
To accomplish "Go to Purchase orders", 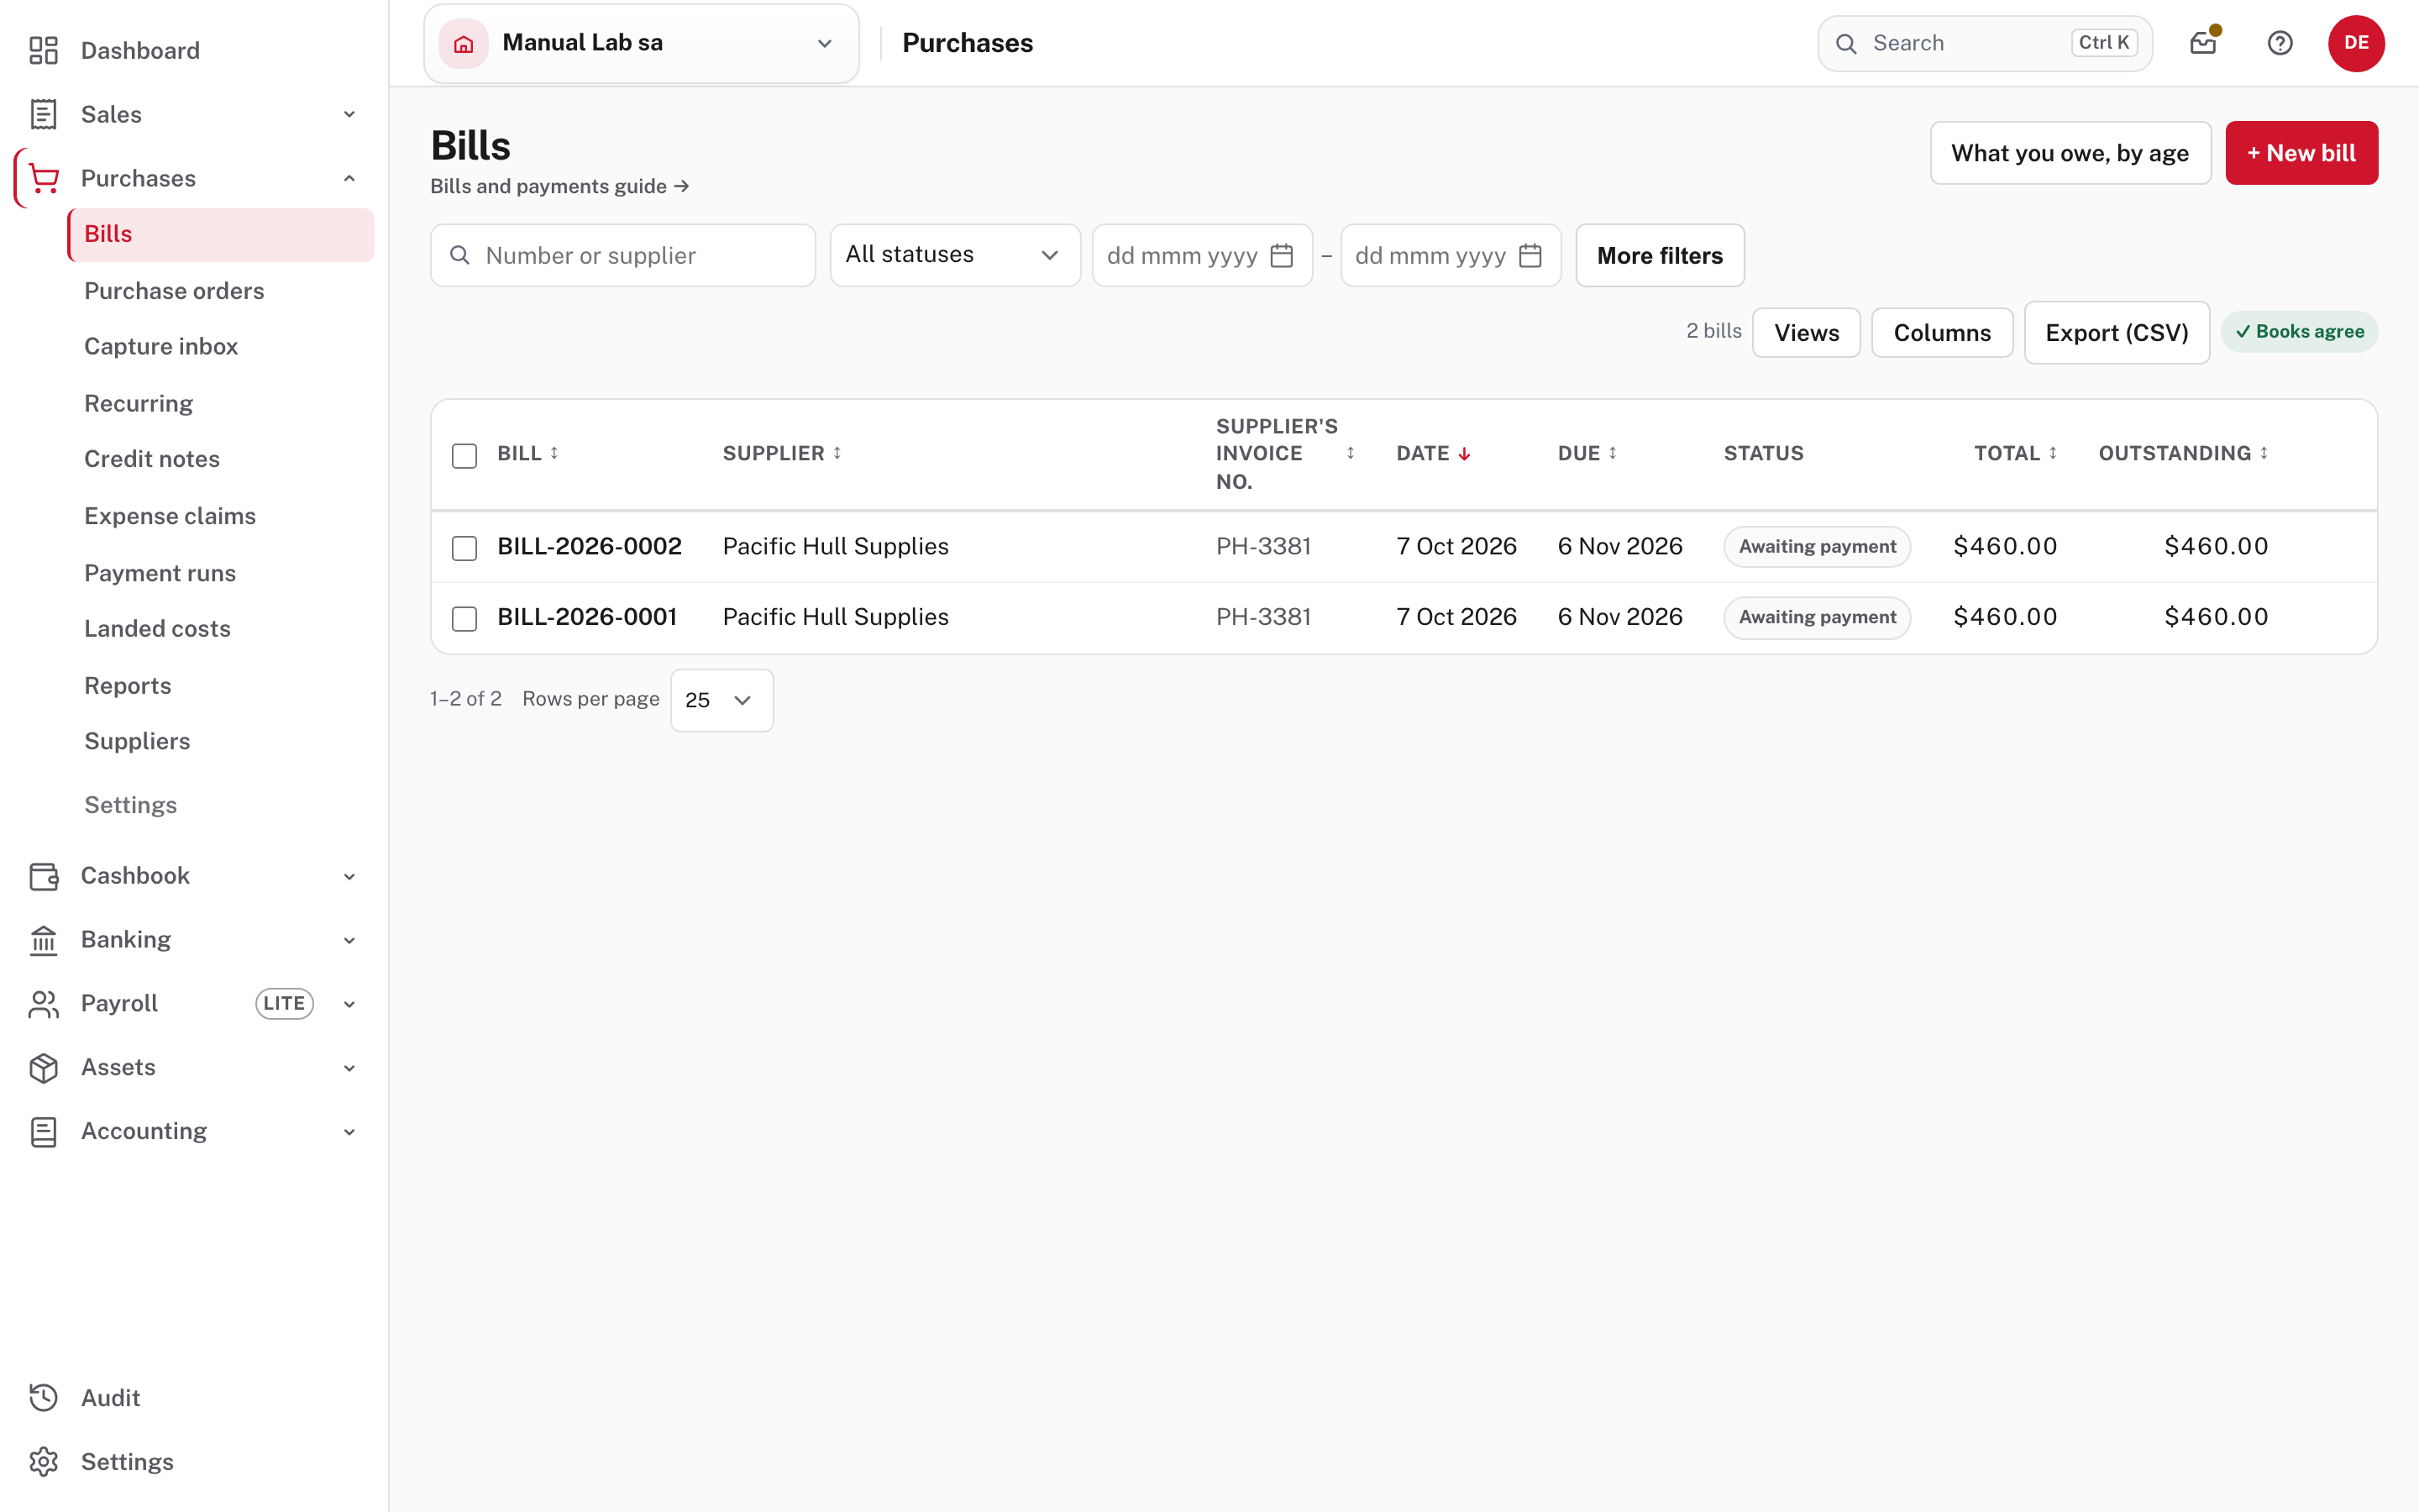I will [174, 291].
